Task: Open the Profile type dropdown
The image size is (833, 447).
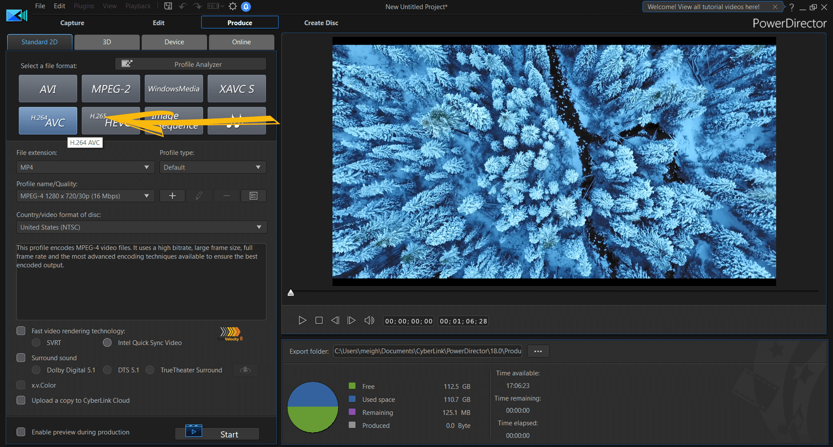Action: pos(212,167)
